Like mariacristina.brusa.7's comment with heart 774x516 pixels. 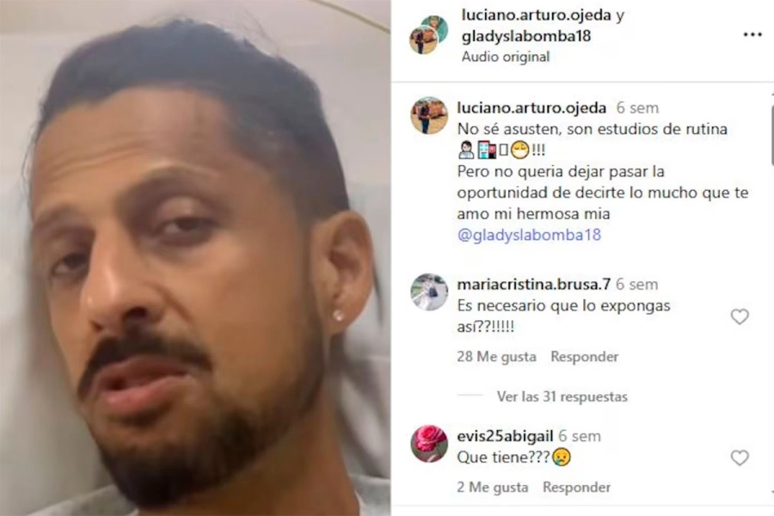click(x=740, y=316)
